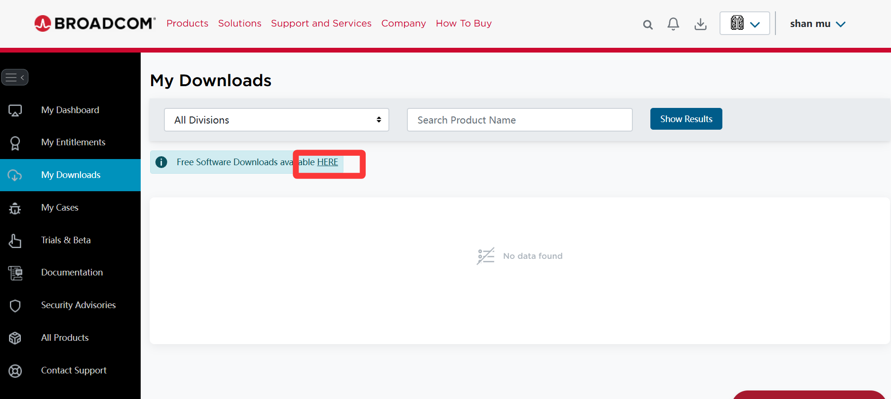Image resolution: width=891 pixels, height=399 pixels.
Task: Browse All Products
Action: (x=70, y=337)
